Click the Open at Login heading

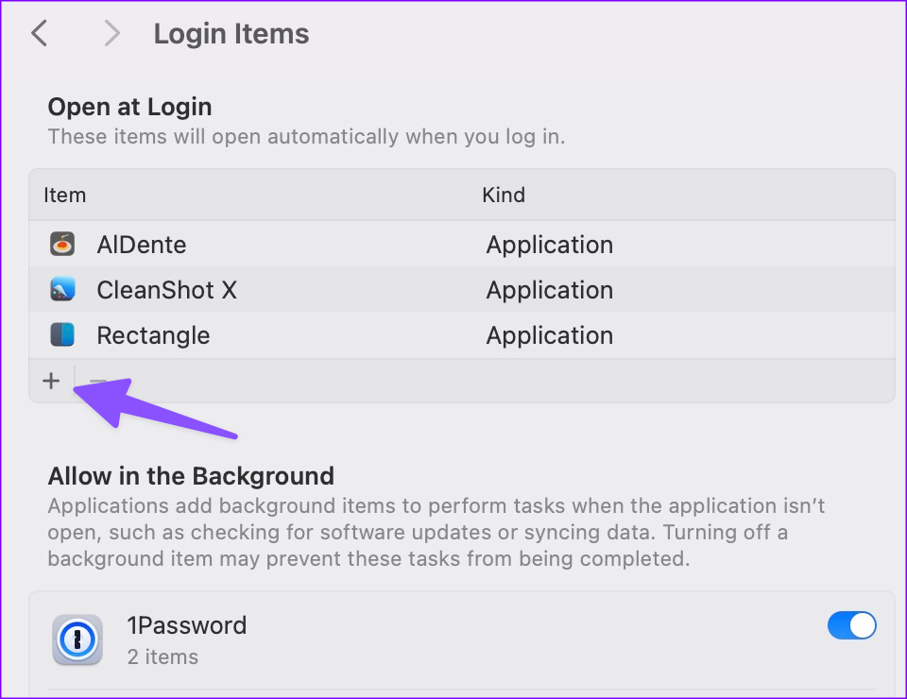[129, 107]
